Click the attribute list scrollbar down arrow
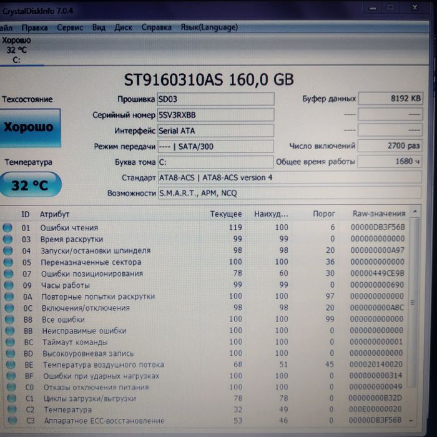 (411, 421)
